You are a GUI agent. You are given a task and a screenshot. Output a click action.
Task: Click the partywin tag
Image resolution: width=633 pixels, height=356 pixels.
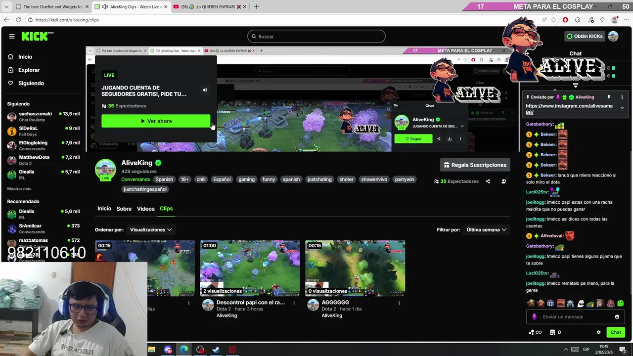(x=405, y=179)
